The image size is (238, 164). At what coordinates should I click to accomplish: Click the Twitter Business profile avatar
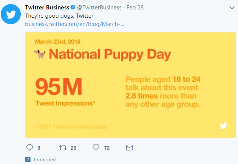(11, 14)
